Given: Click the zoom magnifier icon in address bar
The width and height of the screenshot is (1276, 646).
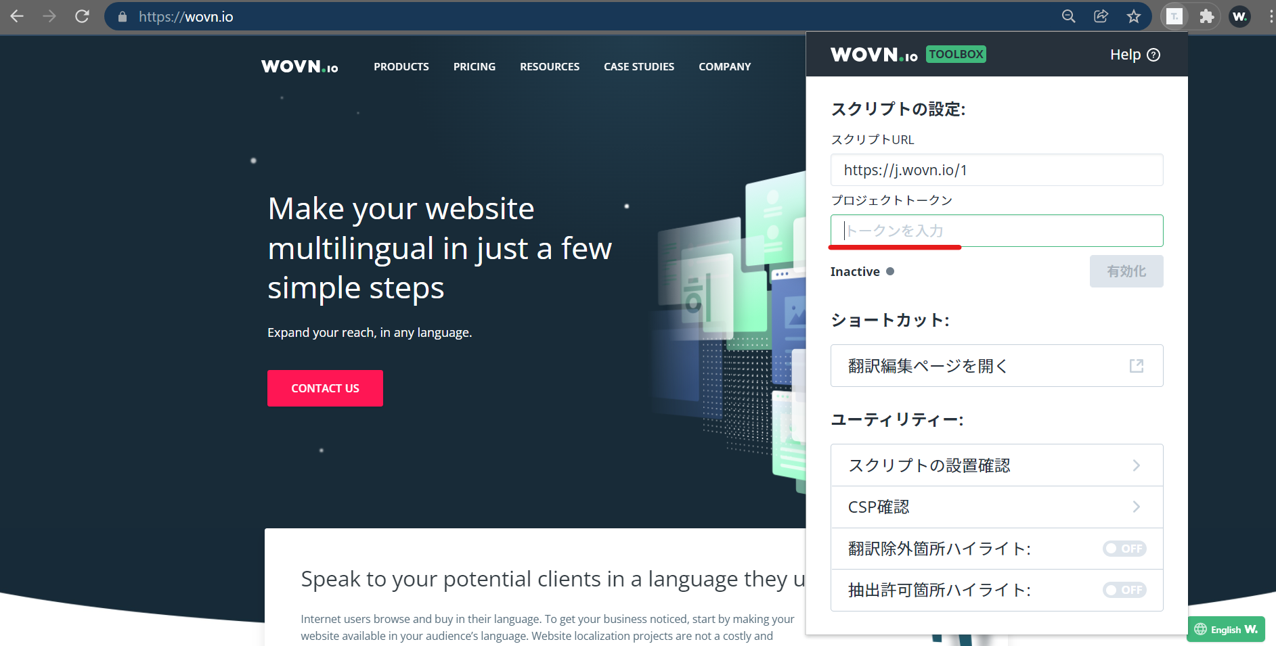Looking at the screenshot, I should tap(1068, 16).
